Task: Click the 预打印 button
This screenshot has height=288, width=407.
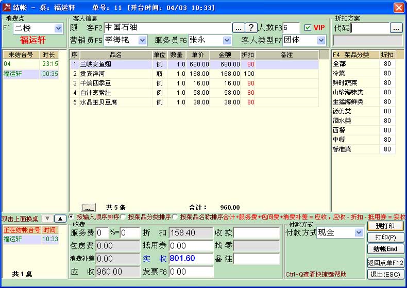Action: click(385, 226)
